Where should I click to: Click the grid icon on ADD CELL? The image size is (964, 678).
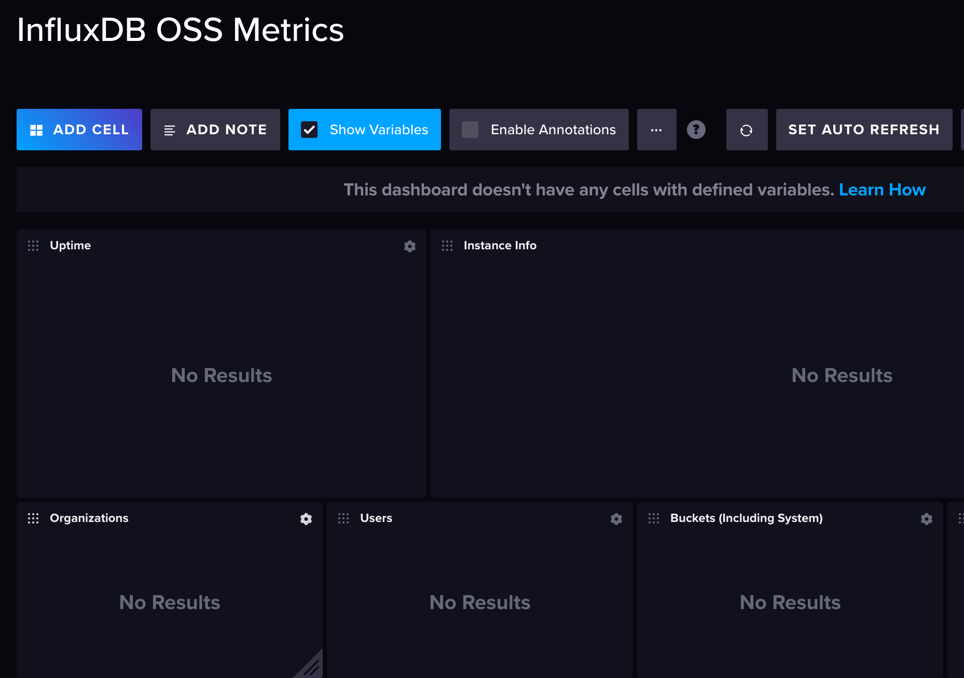click(x=36, y=130)
